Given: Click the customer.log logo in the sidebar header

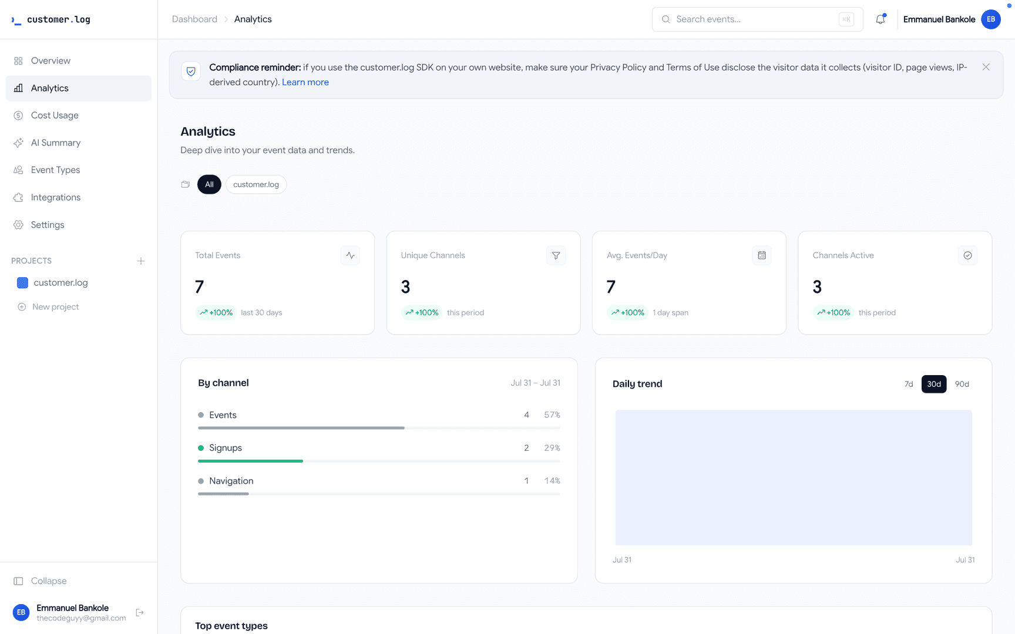Looking at the screenshot, I should [x=51, y=19].
